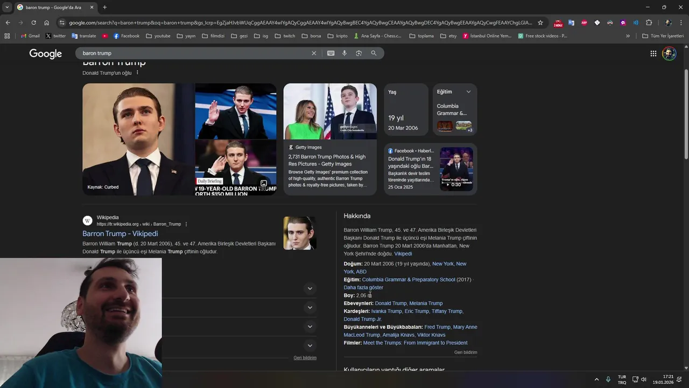Image resolution: width=689 pixels, height=388 pixels.
Task: Open the taskbar volume control
Action: 644,379
